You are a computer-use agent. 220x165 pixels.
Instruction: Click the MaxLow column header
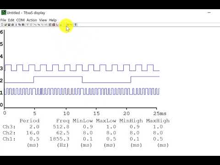(106, 121)
